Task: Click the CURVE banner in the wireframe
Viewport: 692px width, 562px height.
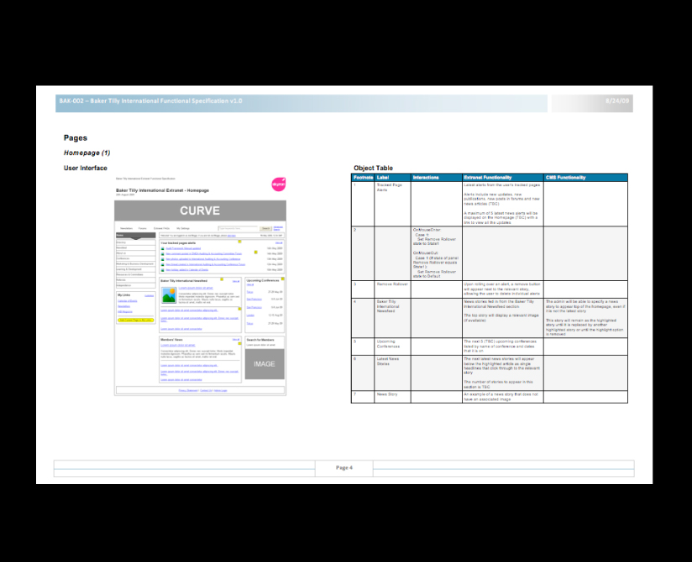Action: (200, 211)
